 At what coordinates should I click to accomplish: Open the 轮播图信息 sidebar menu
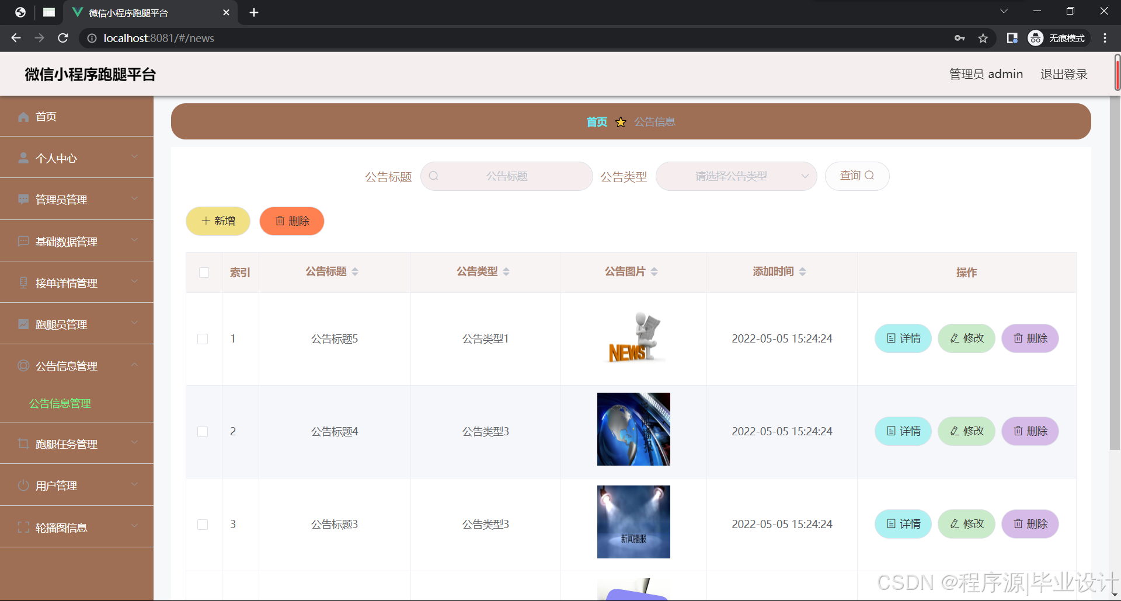click(76, 527)
